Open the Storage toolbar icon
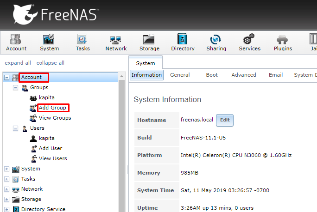317x212 pixels. (149, 42)
